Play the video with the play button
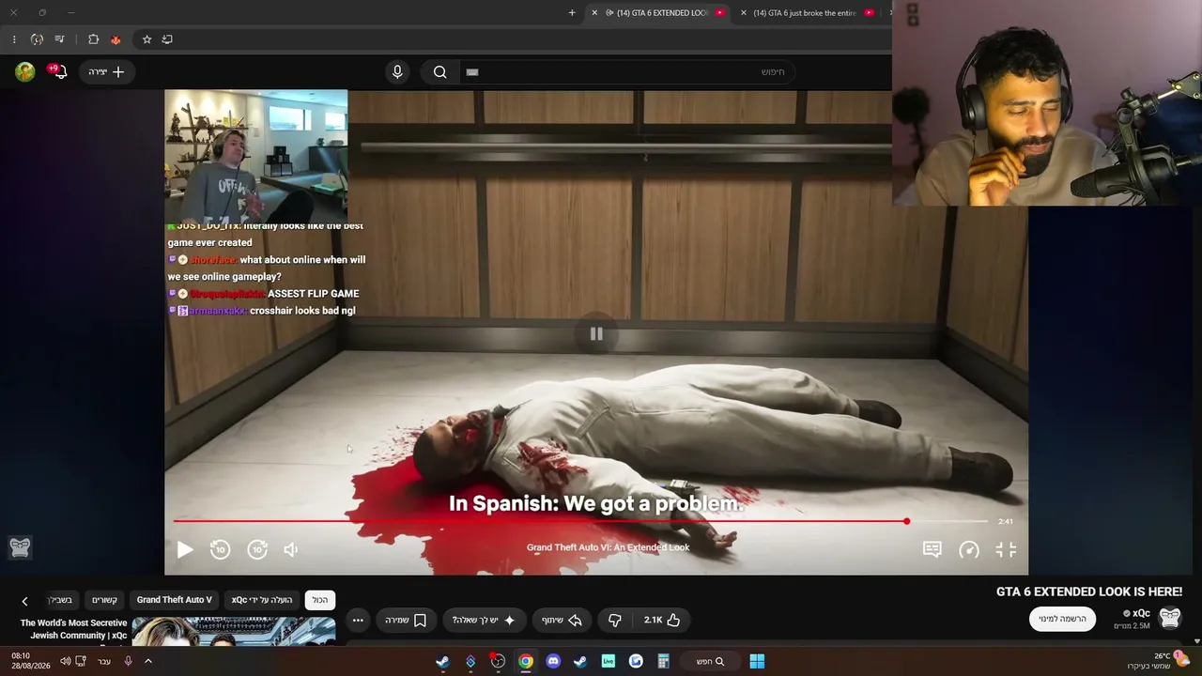 pyautogui.click(x=185, y=550)
